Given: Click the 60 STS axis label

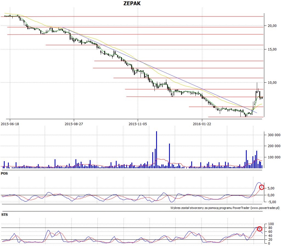Looking at the screenshot, I should pyautogui.click(x=270, y=232).
